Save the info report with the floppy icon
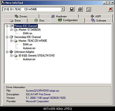Screen dimensions: 115x111 [72, 9]
